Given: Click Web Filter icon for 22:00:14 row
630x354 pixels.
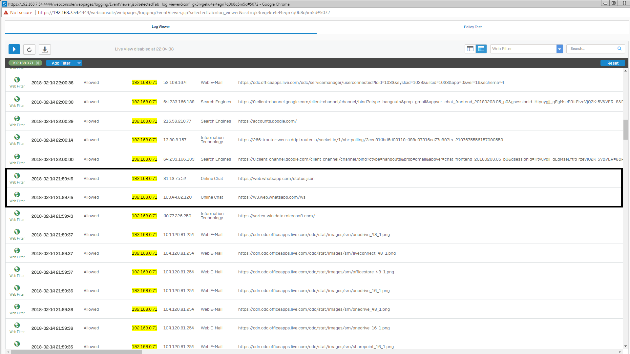Looking at the screenshot, I should tap(17, 137).
